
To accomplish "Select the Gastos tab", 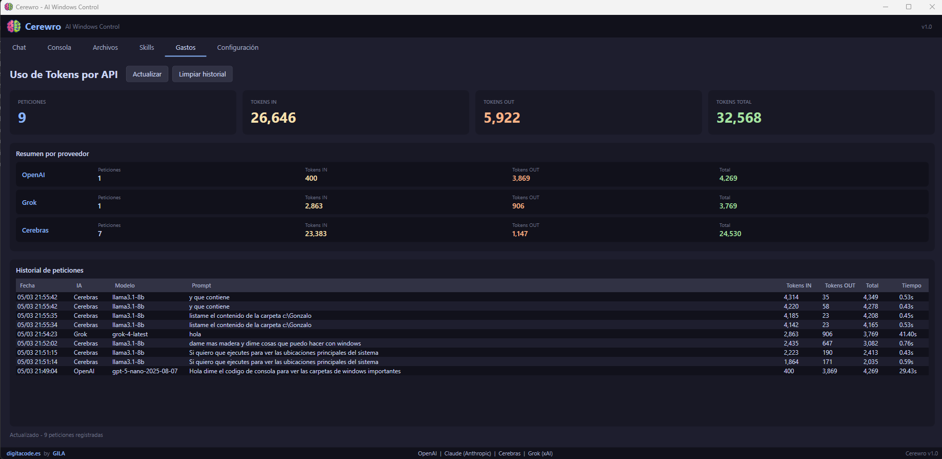I will click(x=185, y=47).
